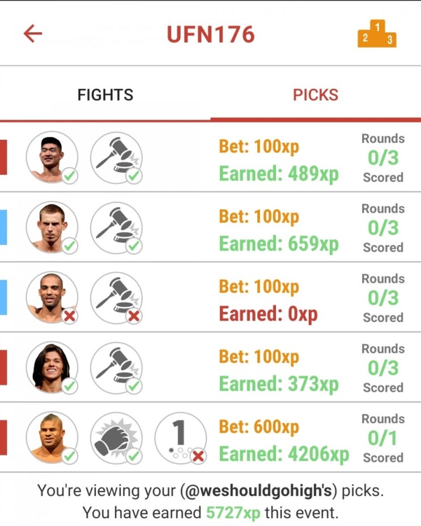This screenshot has width=421, height=526.
Task: Select the PICKS tab
Action: coord(316,95)
